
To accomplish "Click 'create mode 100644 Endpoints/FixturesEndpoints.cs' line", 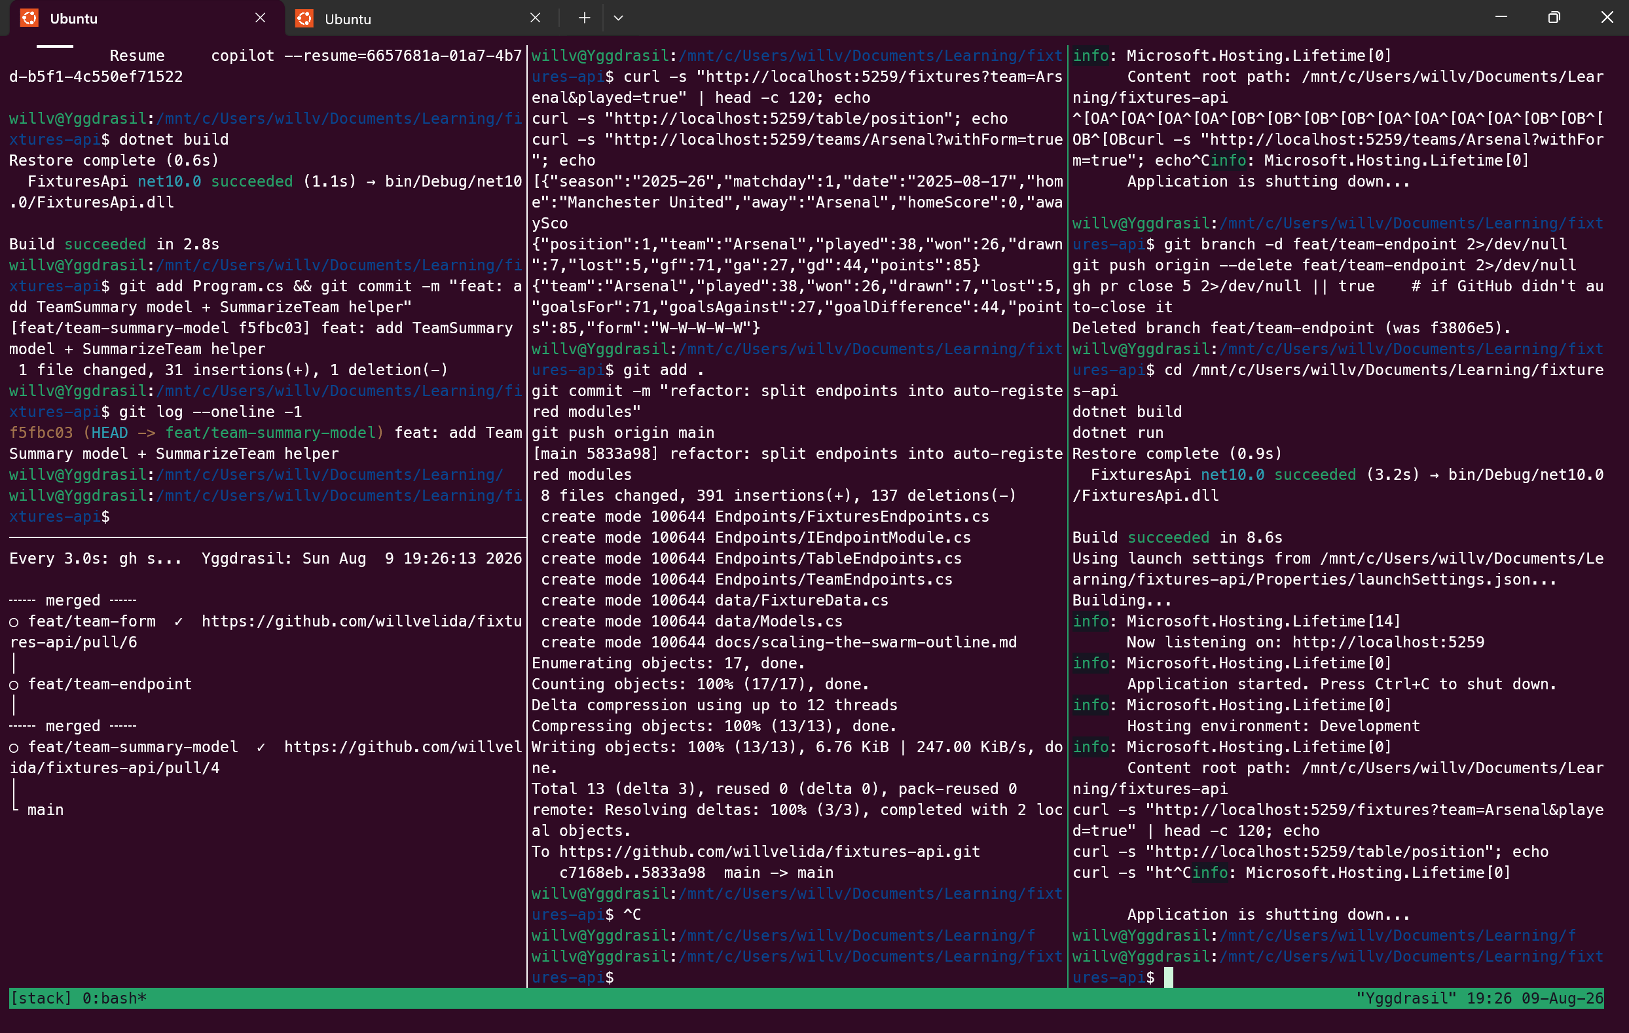I will point(765,516).
